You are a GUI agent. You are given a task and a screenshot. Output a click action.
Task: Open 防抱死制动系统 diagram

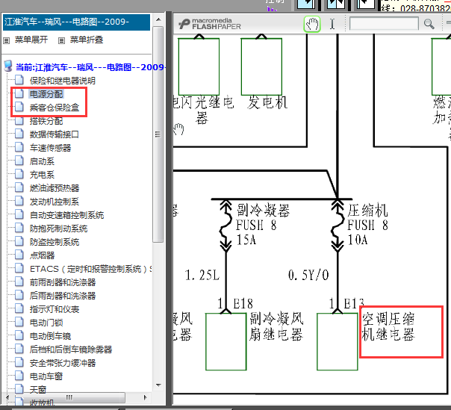coord(58,229)
